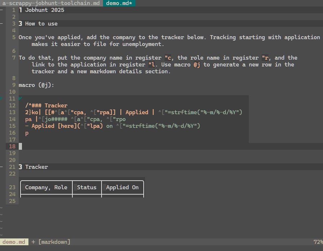Click line number 4 in the gutter
Viewport: 323px width, 251px height.
tap(14, 31)
